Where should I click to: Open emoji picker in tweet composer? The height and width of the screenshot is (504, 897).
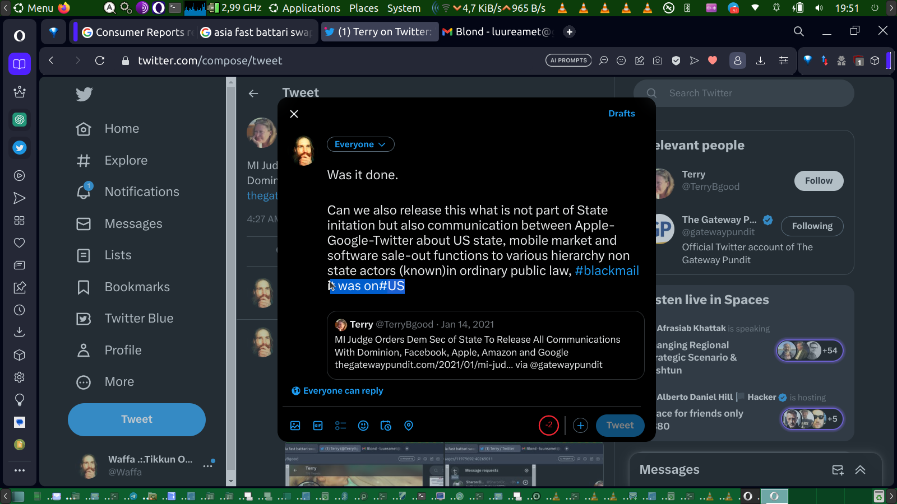tap(363, 426)
